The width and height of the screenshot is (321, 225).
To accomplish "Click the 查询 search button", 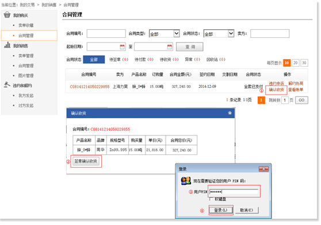I will click(190, 46).
